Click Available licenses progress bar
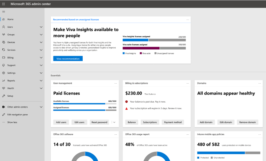This screenshot has height=161, width=266. tap(85, 104)
